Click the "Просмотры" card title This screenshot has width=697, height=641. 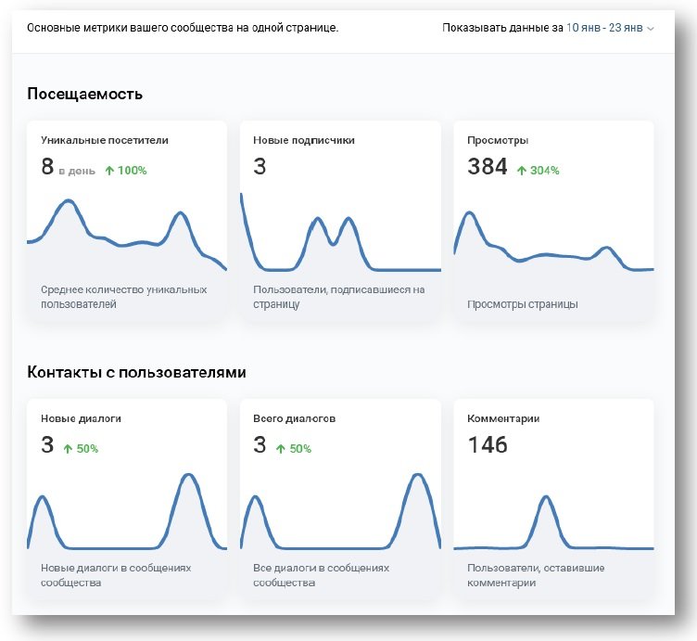pos(498,140)
